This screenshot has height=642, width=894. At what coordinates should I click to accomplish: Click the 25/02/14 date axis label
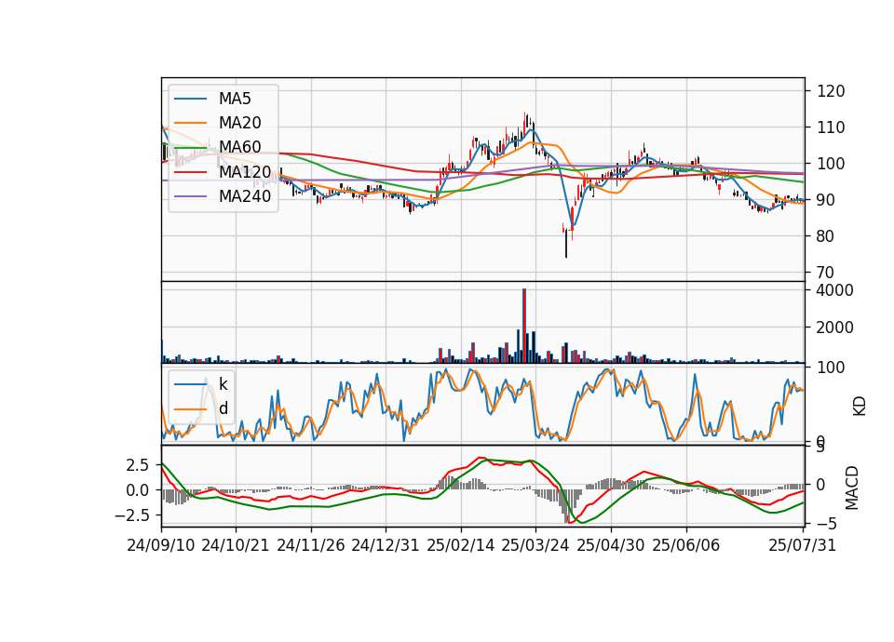click(x=461, y=545)
